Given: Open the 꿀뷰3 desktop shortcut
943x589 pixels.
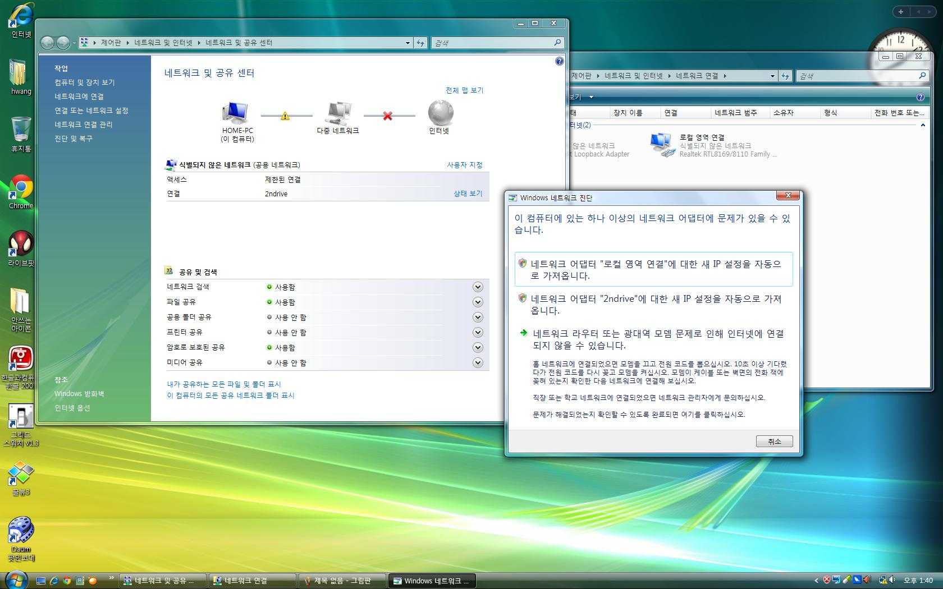Looking at the screenshot, I should 21,478.
